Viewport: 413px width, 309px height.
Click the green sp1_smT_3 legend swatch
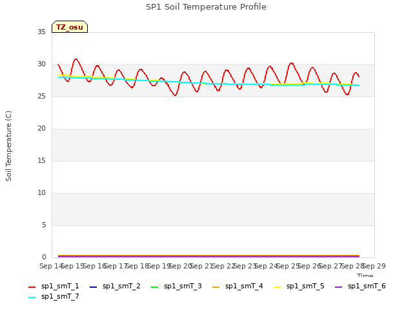point(155,287)
